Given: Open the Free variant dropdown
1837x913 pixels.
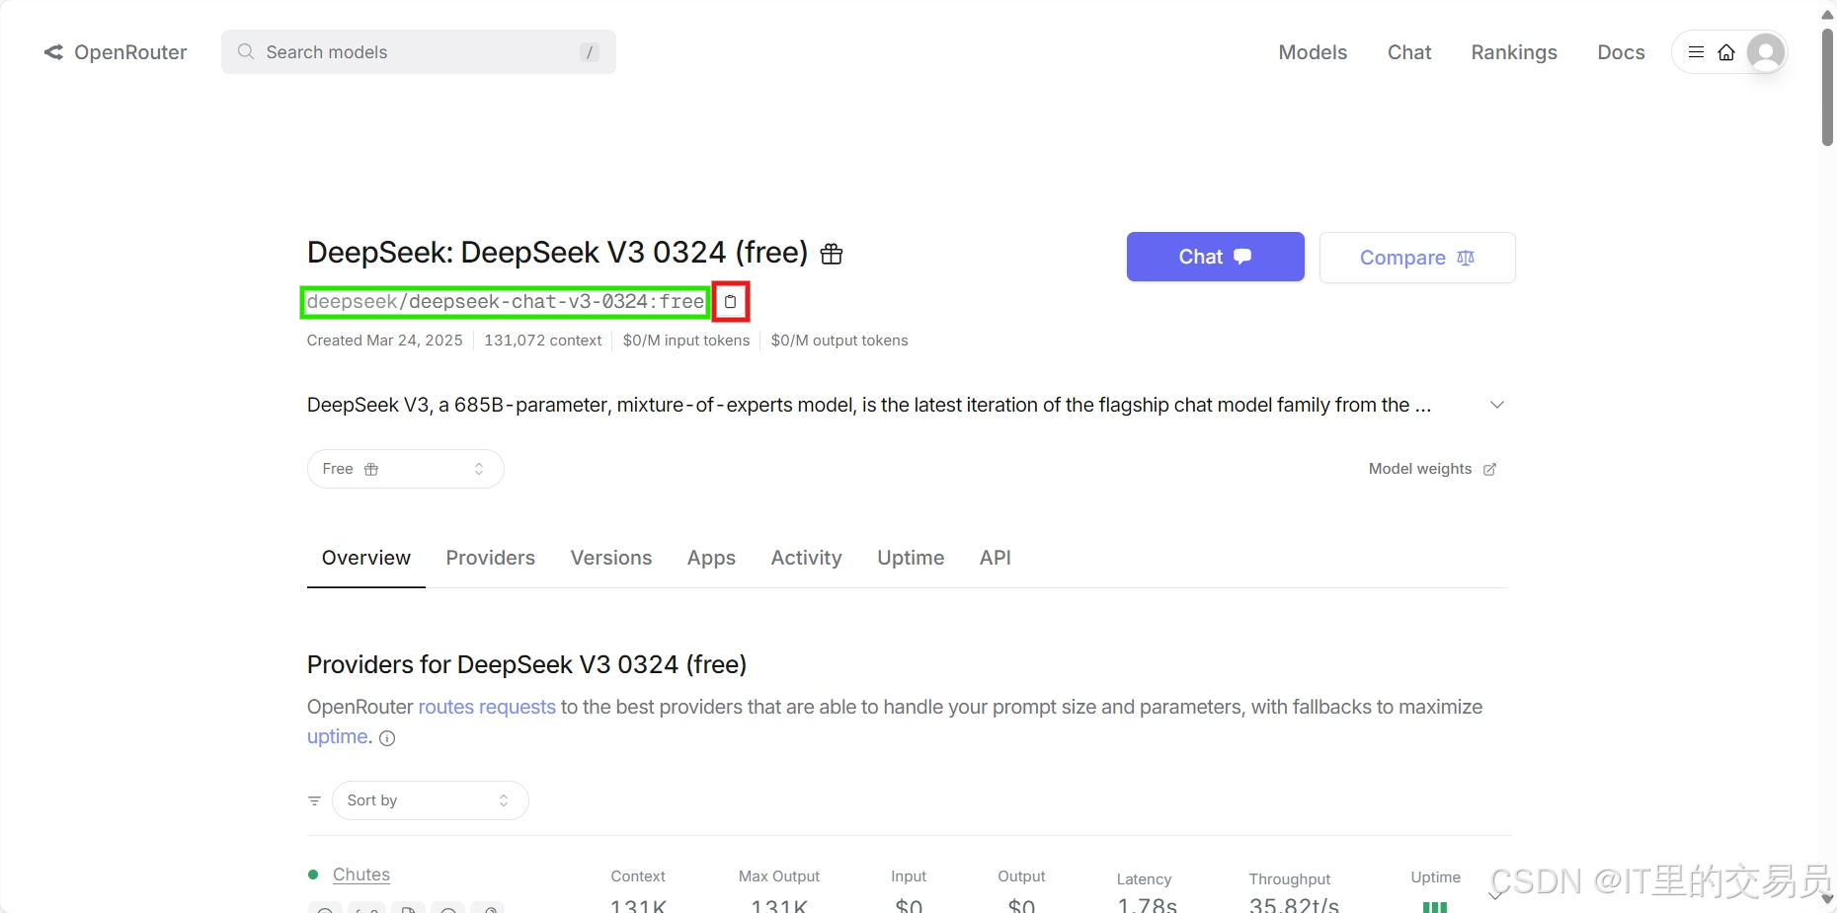Looking at the screenshot, I should 406,469.
